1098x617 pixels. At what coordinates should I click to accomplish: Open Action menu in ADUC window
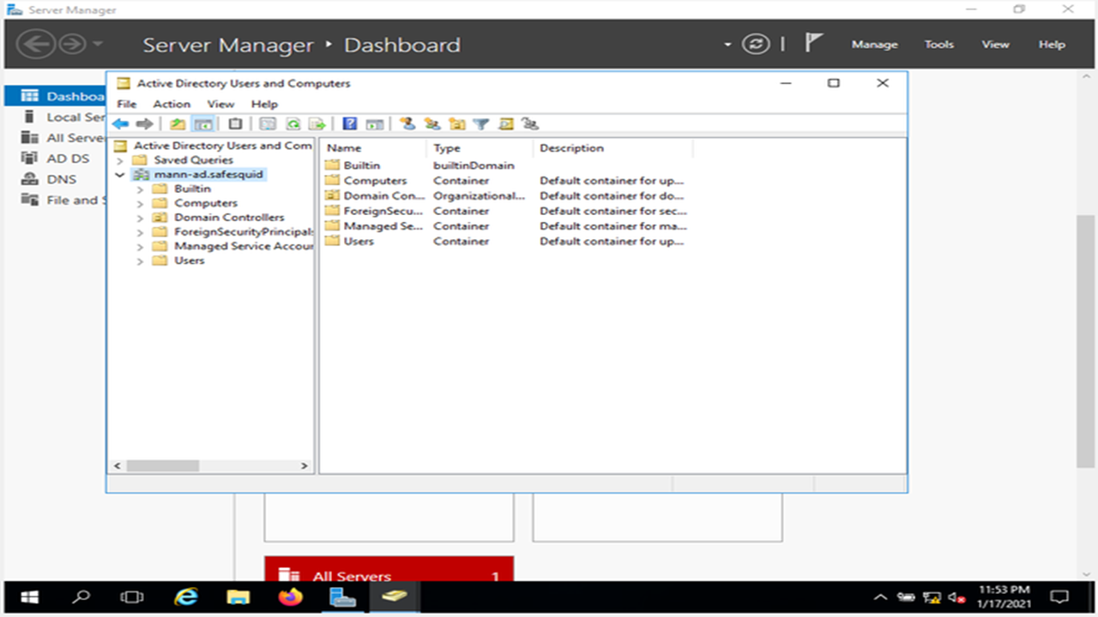[172, 104]
